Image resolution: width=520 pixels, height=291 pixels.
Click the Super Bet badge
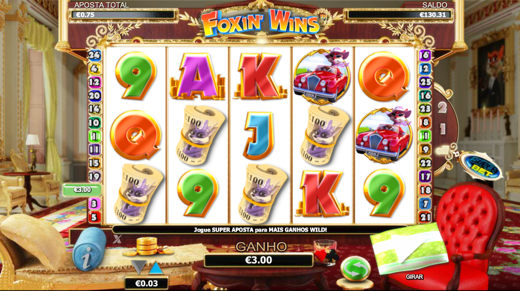[x=481, y=165]
